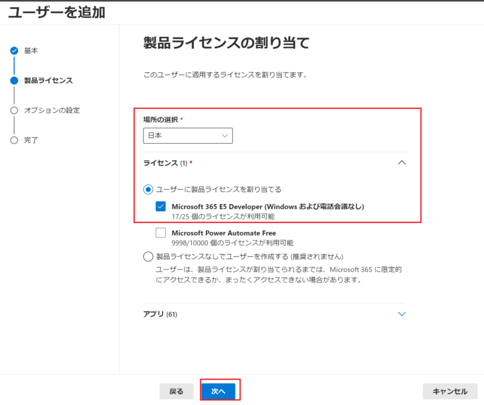Open the 場所の選択 dropdown showing 日本
The width and height of the screenshot is (484, 405).
tap(188, 136)
